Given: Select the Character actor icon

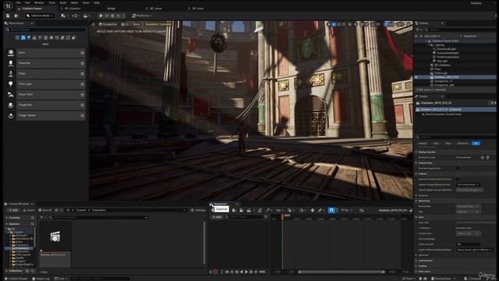Looking at the screenshot, I should coord(10,63).
